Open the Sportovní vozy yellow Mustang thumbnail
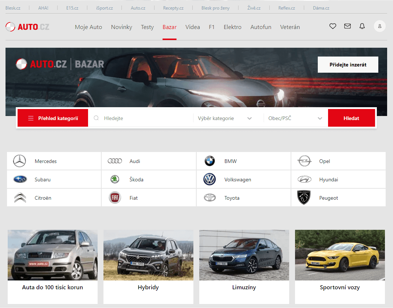The image size is (393, 308). [340, 255]
